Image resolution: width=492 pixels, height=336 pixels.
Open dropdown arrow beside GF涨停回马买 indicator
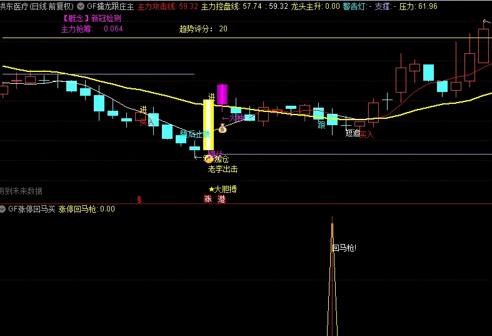3,209
